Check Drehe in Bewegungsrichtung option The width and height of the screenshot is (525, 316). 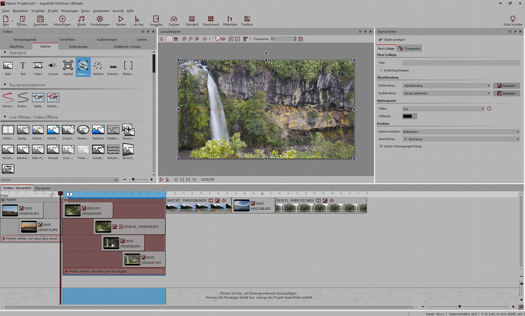click(x=381, y=146)
